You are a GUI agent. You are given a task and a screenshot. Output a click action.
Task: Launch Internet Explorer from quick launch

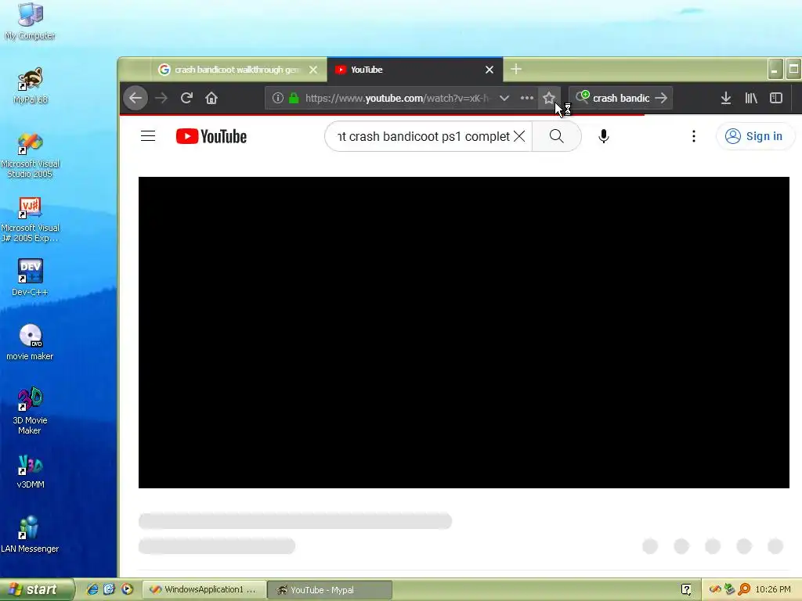tap(92, 589)
